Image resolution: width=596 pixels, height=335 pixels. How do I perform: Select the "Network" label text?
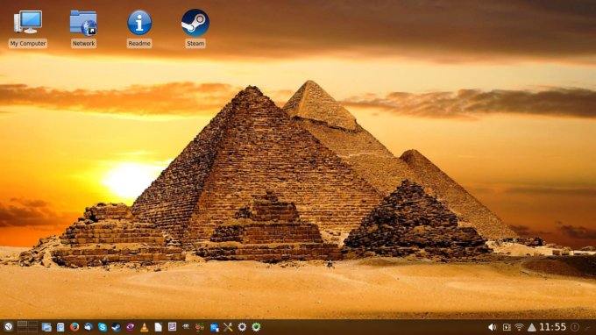83,43
